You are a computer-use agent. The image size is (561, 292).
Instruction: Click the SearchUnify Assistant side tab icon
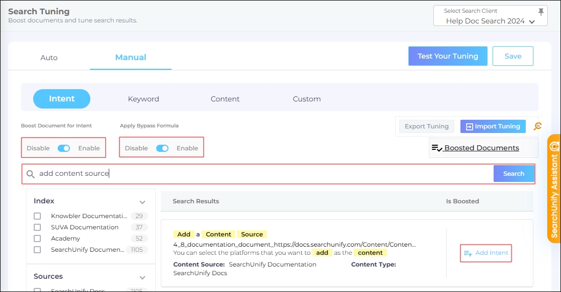pos(554,146)
